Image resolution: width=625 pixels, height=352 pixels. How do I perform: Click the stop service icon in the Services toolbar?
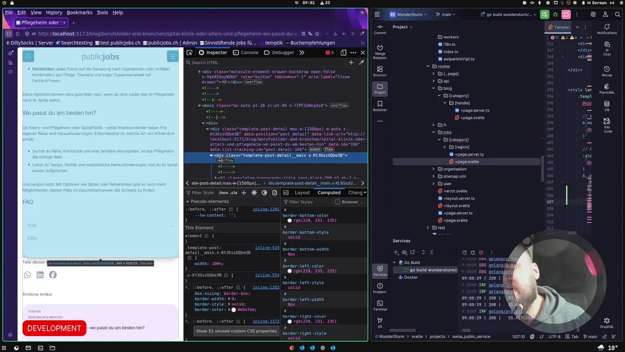click(x=481, y=252)
